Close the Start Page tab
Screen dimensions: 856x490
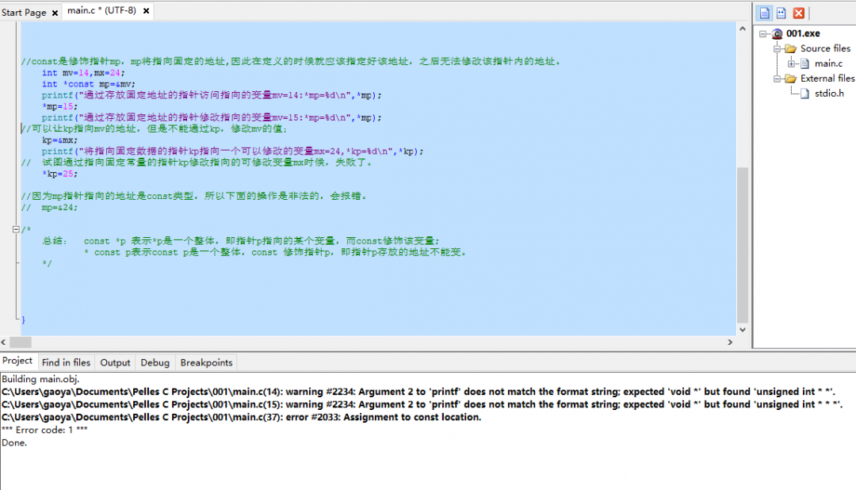click(55, 13)
